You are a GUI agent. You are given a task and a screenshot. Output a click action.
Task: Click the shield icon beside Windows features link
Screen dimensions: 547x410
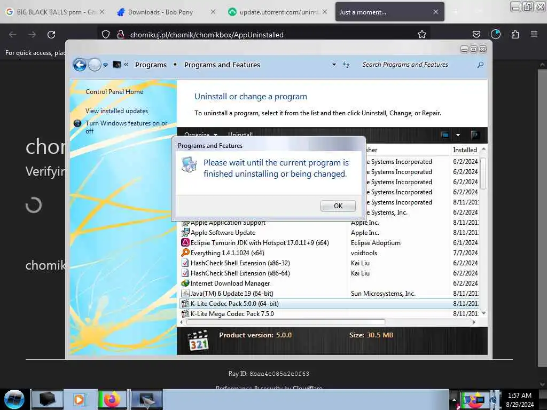(x=77, y=123)
